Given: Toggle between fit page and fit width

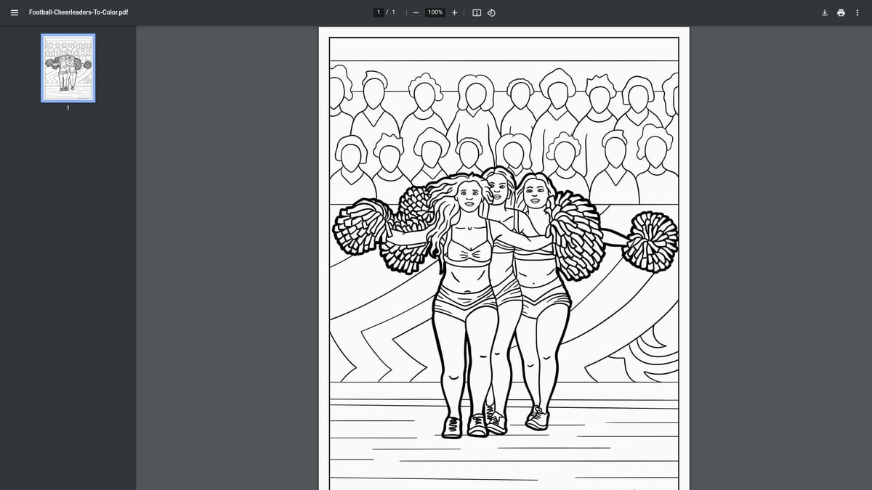Looking at the screenshot, I should point(475,12).
